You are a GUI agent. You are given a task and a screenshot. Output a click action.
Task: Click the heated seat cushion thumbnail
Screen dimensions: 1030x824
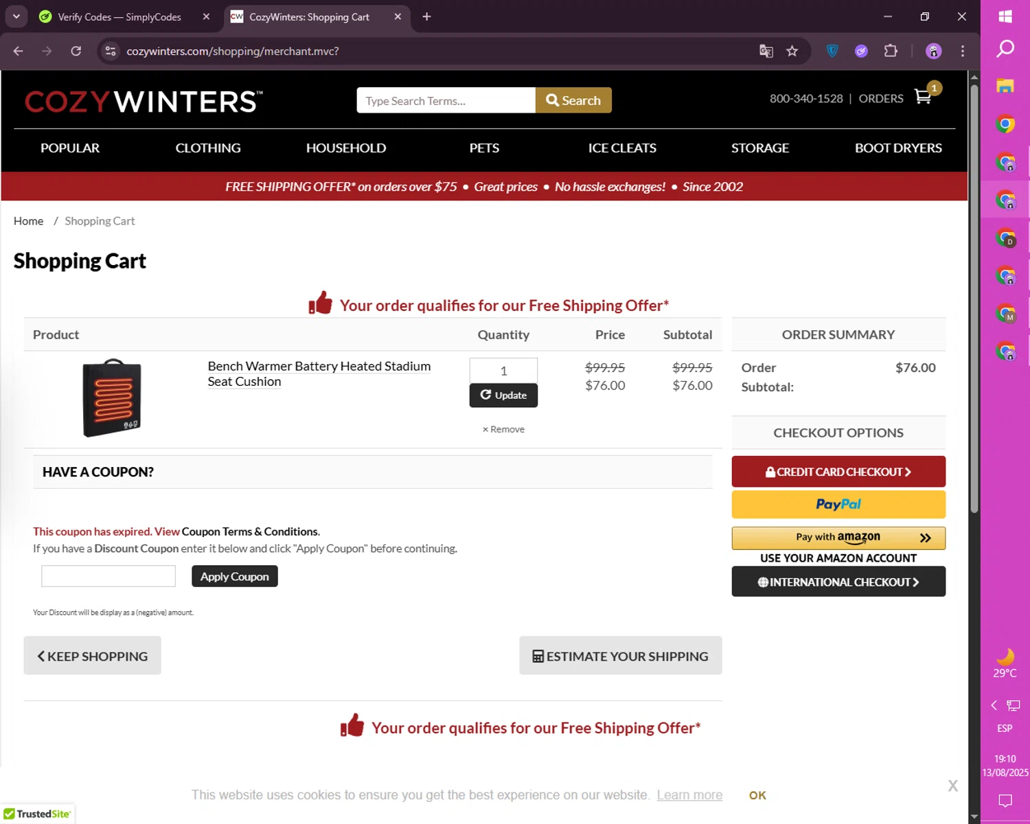pyautogui.click(x=112, y=398)
